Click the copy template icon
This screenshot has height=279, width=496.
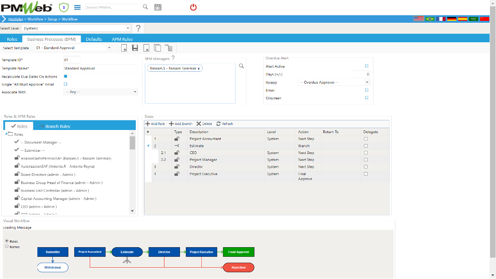pos(157,48)
